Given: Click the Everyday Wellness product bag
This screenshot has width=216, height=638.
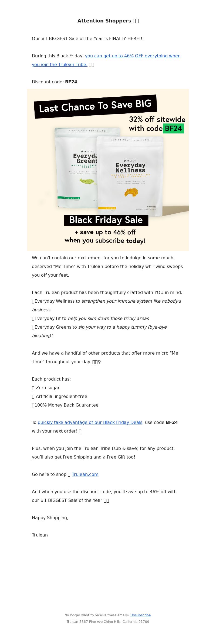Looking at the screenshot, I should [130, 176].
